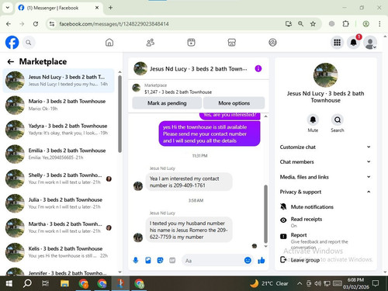Open Windows taskbar search
Image resolution: width=388 pixels, height=291 pixels.
27,283
